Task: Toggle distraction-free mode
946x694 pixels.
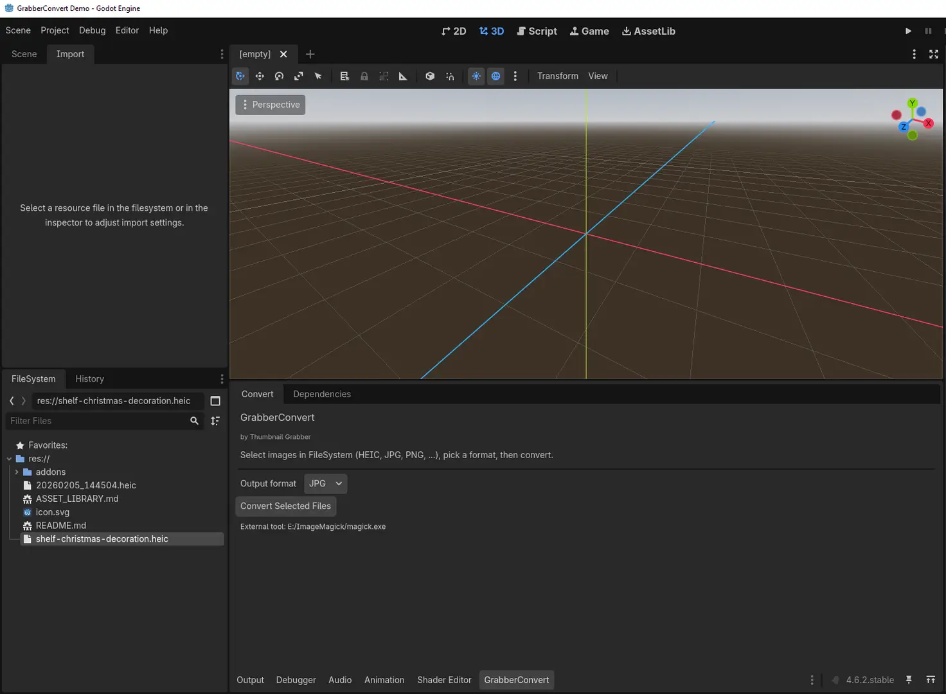Action: (934, 54)
